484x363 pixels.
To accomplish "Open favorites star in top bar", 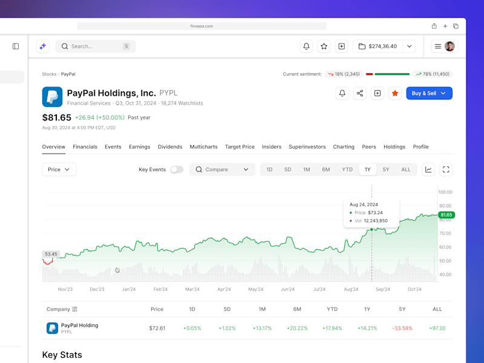I will pyautogui.click(x=324, y=47).
